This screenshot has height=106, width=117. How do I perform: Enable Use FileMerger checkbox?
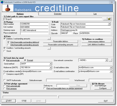93,86
